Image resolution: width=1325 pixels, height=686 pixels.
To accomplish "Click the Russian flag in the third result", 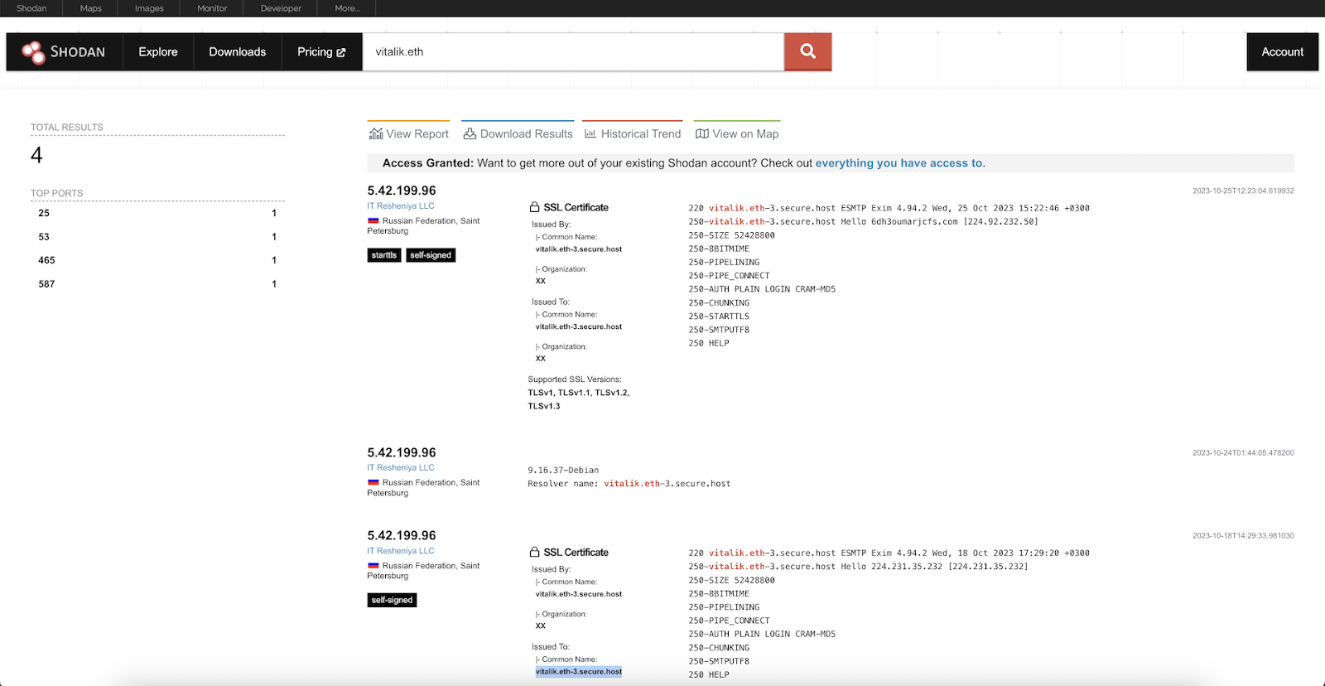I will 373,565.
